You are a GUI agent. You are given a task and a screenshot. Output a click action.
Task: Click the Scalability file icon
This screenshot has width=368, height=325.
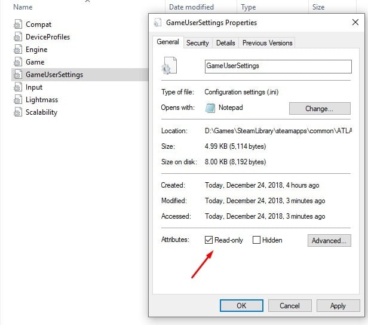click(17, 112)
